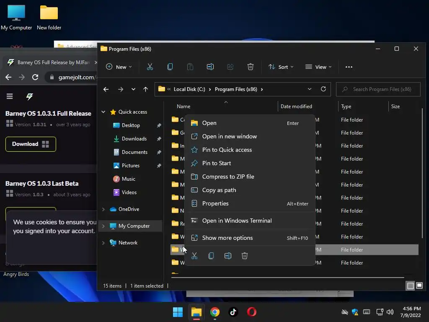Click Delete icon in context menu bottom row

point(245,256)
